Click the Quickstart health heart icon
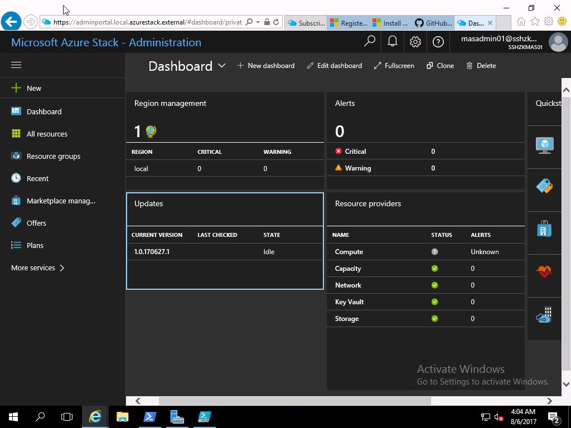 click(x=544, y=271)
